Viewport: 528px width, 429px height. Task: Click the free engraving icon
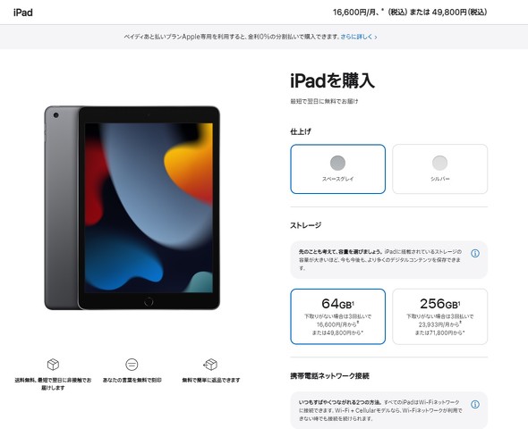[132, 365]
